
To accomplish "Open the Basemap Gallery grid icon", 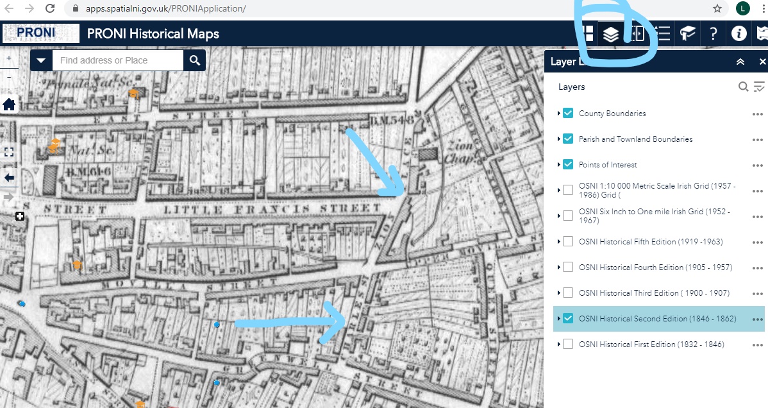I will (588, 34).
